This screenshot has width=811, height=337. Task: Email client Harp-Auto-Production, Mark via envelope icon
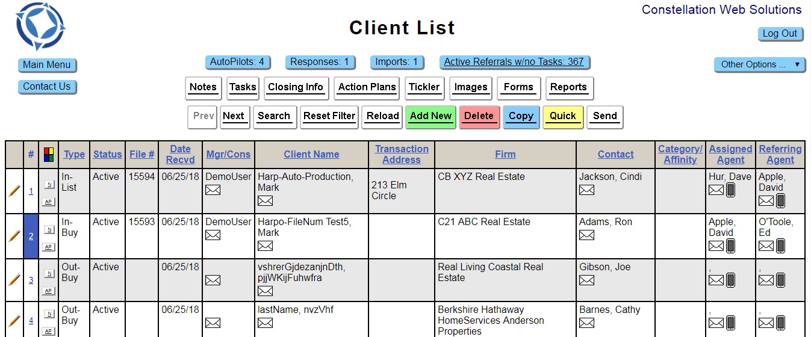click(x=265, y=201)
